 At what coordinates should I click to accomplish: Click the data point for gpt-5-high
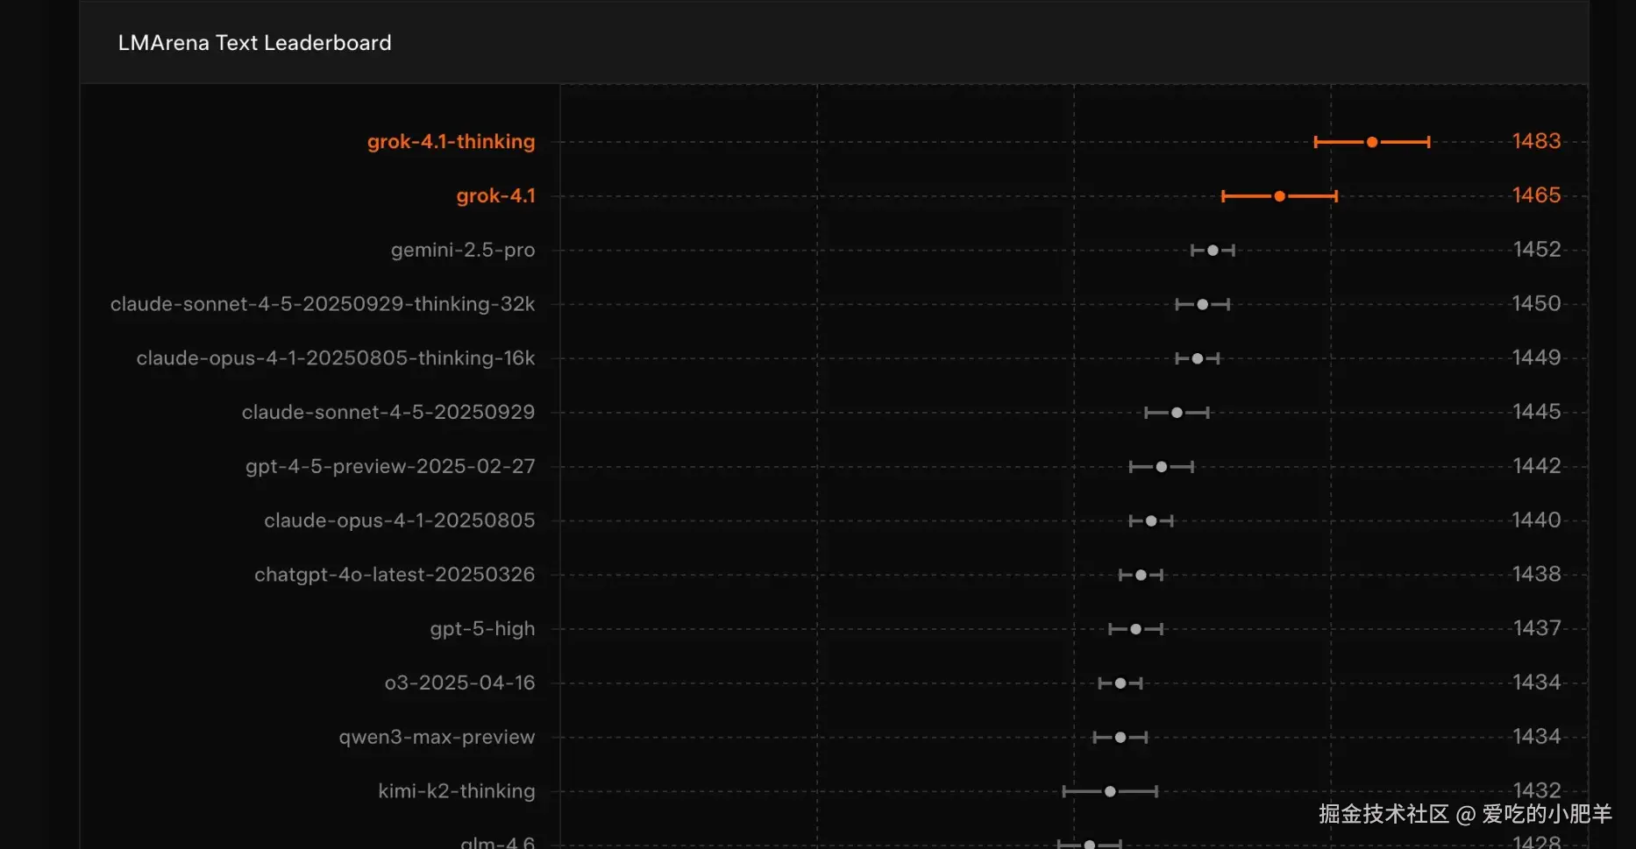[x=1136, y=629]
